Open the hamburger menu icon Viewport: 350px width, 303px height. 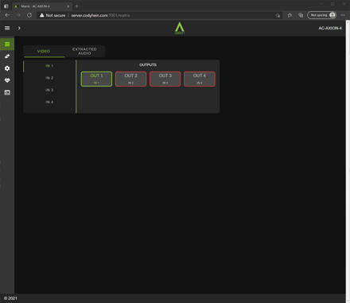[7, 28]
